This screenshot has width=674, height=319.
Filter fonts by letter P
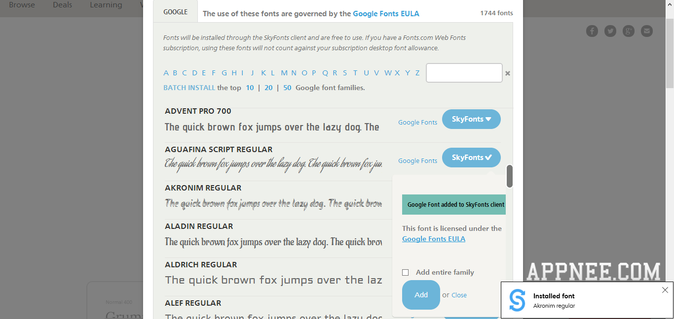pos(314,73)
